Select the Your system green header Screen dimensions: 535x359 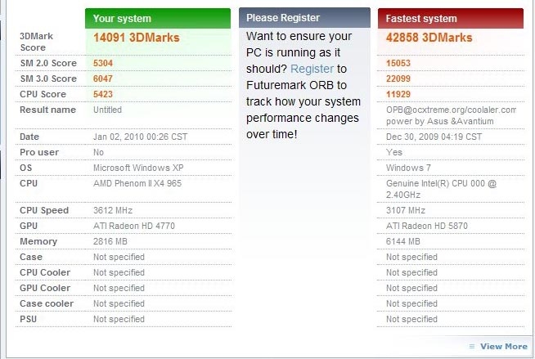click(158, 18)
